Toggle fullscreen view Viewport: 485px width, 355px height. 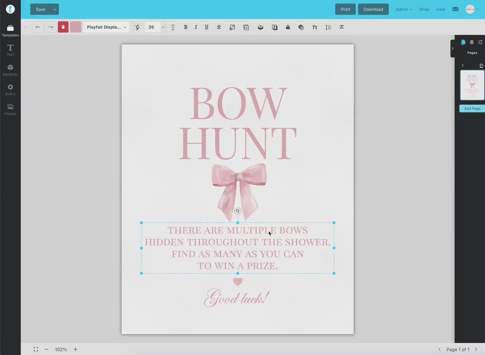pos(36,349)
